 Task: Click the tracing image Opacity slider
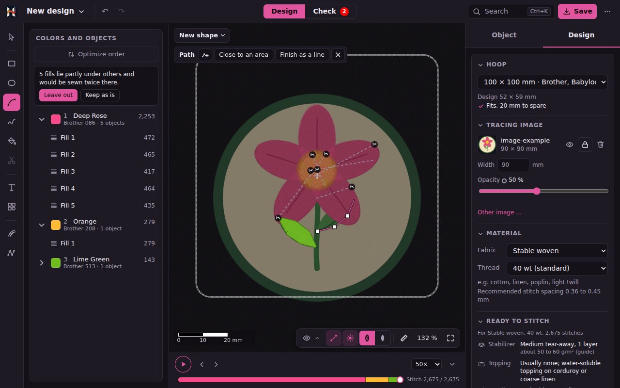coord(543,191)
